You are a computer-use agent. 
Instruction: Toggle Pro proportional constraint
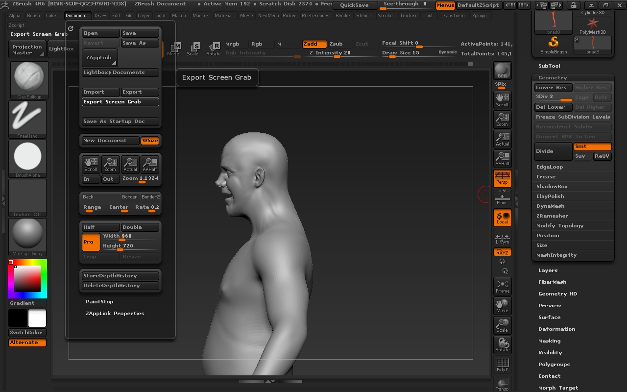91,242
